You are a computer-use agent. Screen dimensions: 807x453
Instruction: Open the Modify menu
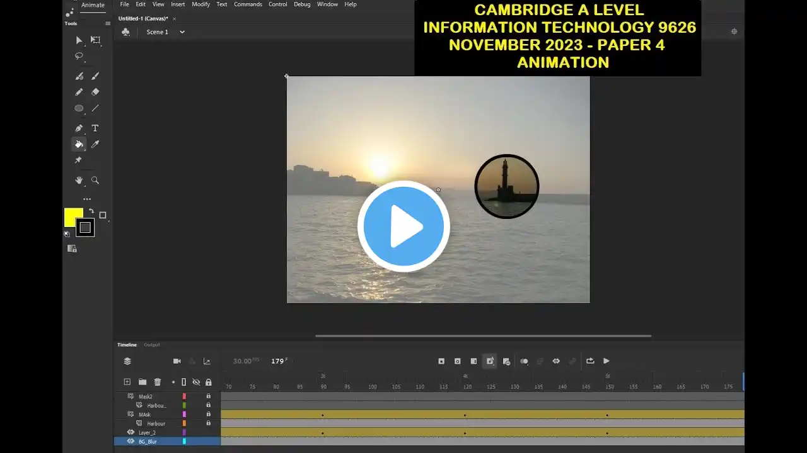click(x=200, y=4)
